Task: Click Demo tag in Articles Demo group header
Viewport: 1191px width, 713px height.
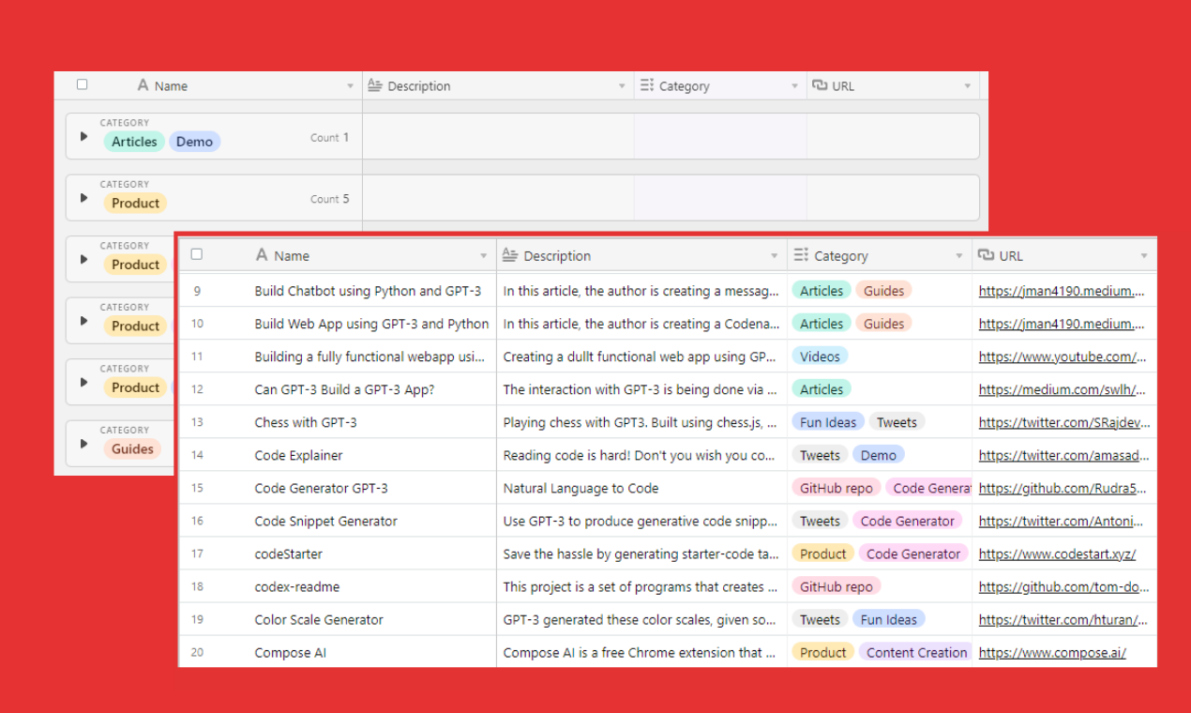Action: click(194, 142)
